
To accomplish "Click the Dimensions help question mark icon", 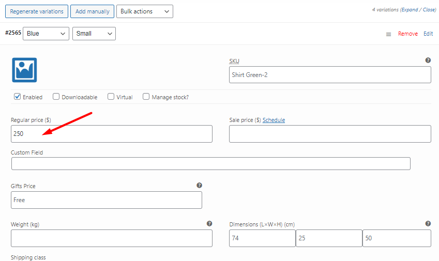I will [428, 223].
